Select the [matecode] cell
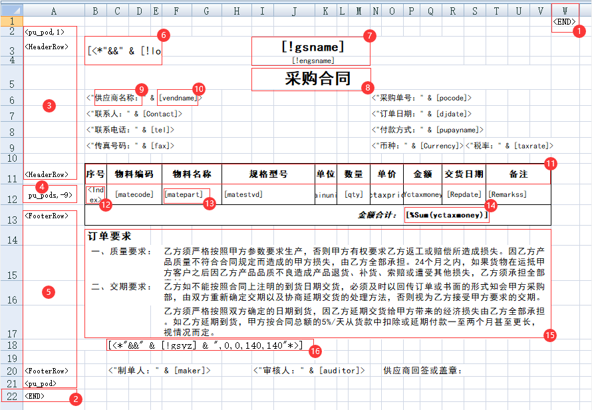592x410 pixels. pos(134,194)
